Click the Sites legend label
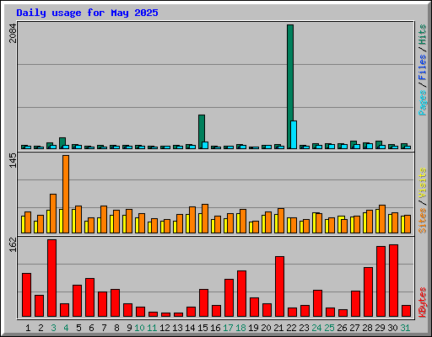Screen dimensions: 432x337 coord(423,221)
